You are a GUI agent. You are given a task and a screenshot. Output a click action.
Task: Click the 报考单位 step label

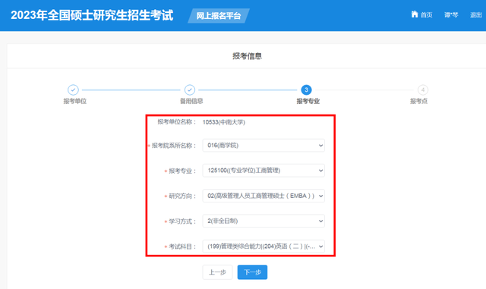(x=75, y=101)
